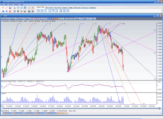Click the orange grid icon after magnifiers
The height and width of the screenshot is (119, 163).
pyautogui.click(x=57, y=19)
